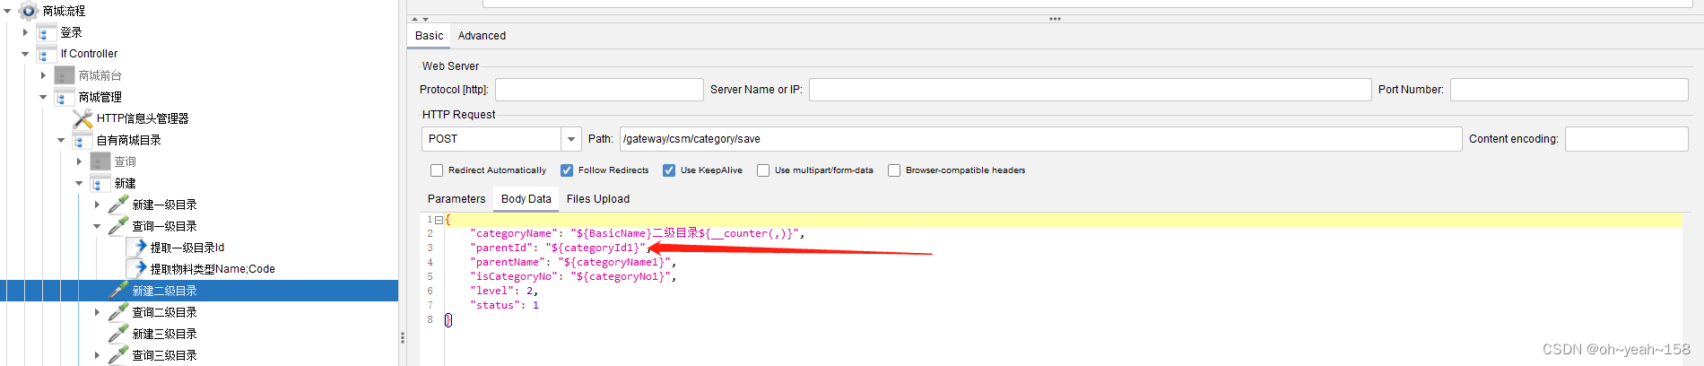Collapse the 商城管理 node
The width and height of the screenshot is (1704, 366).
pos(43,97)
